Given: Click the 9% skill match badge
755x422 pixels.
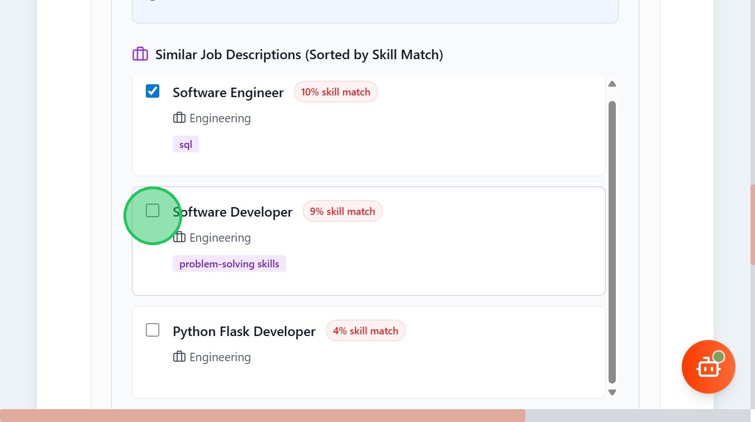Looking at the screenshot, I should click(x=342, y=212).
